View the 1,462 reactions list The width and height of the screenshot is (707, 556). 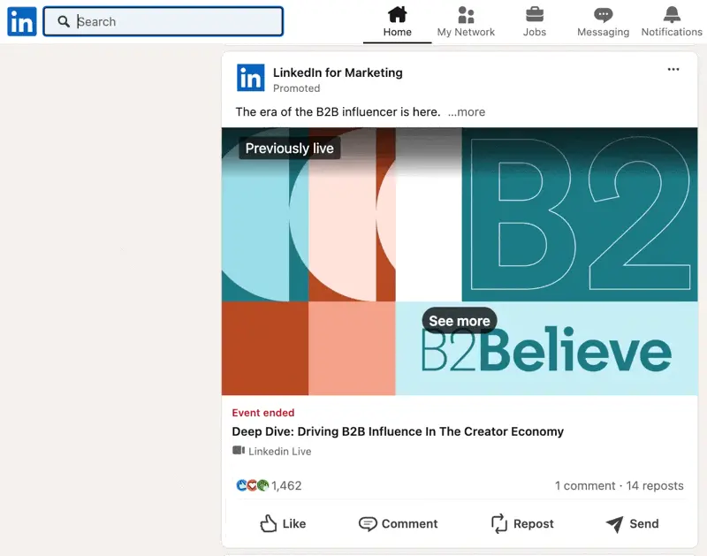pyautogui.click(x=270, y=485)
